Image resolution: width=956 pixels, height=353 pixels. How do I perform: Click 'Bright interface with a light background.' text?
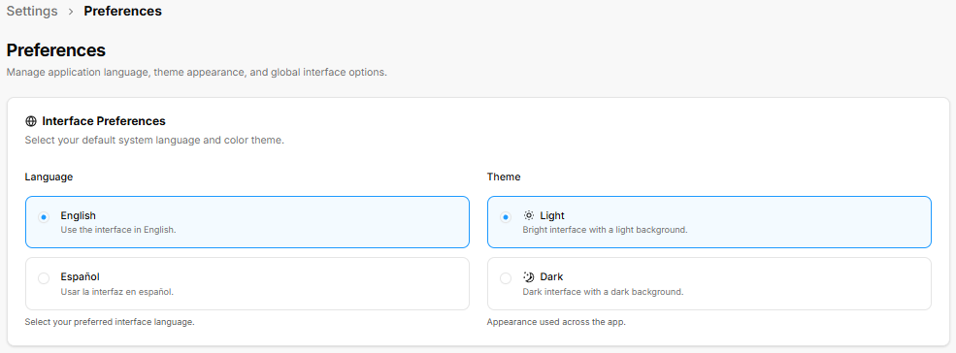click(605, 231)
